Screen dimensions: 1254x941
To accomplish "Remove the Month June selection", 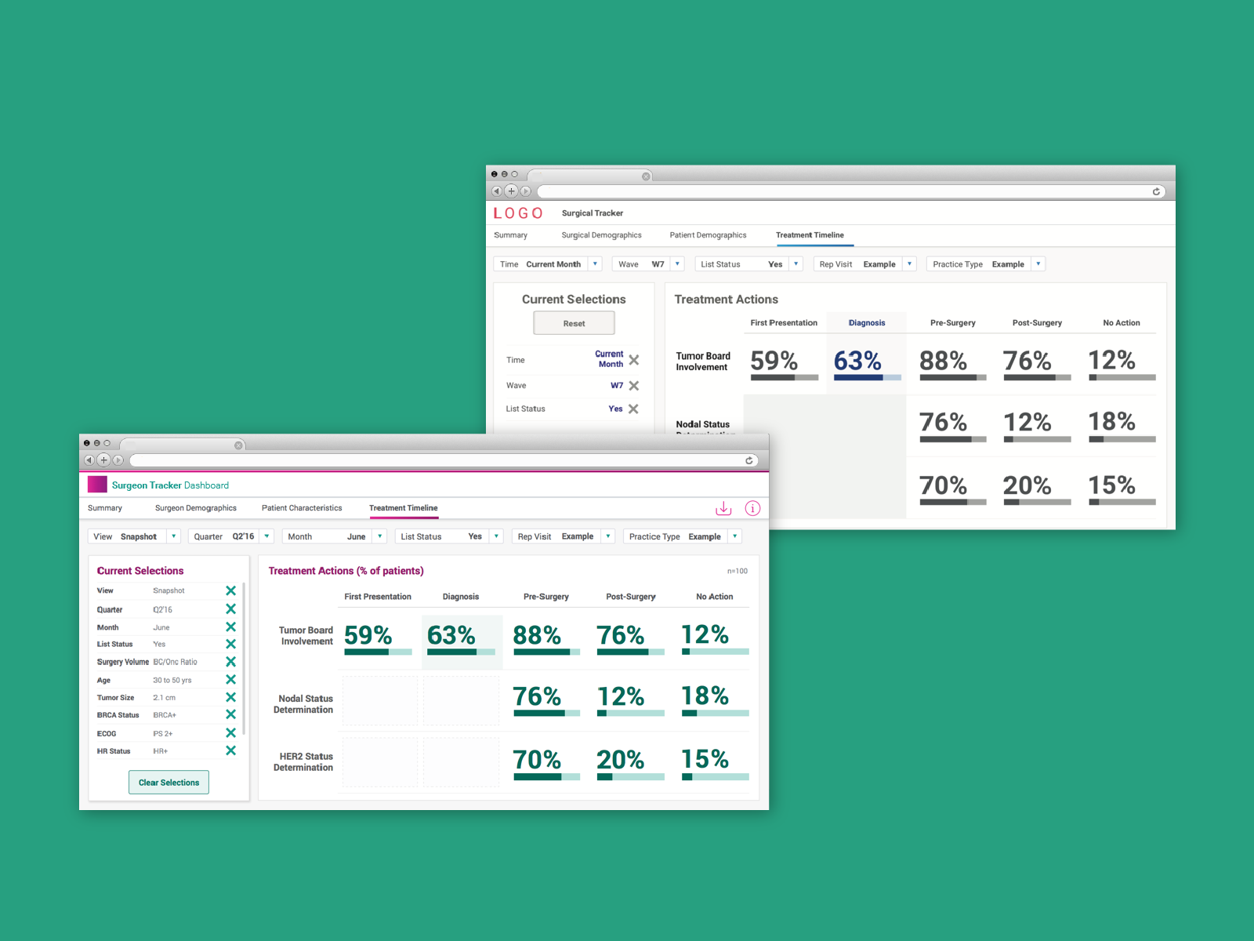I will point(230,627).
